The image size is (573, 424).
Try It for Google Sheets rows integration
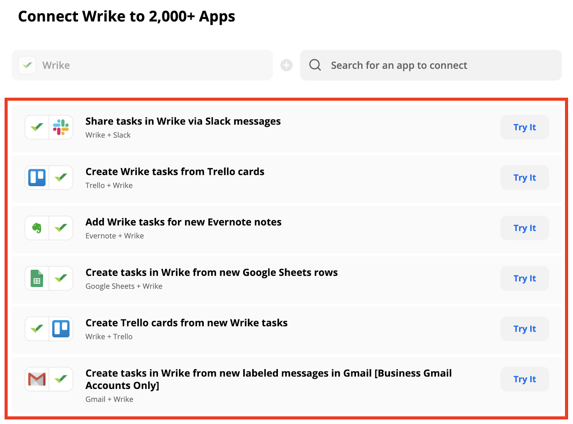[524, 278]
